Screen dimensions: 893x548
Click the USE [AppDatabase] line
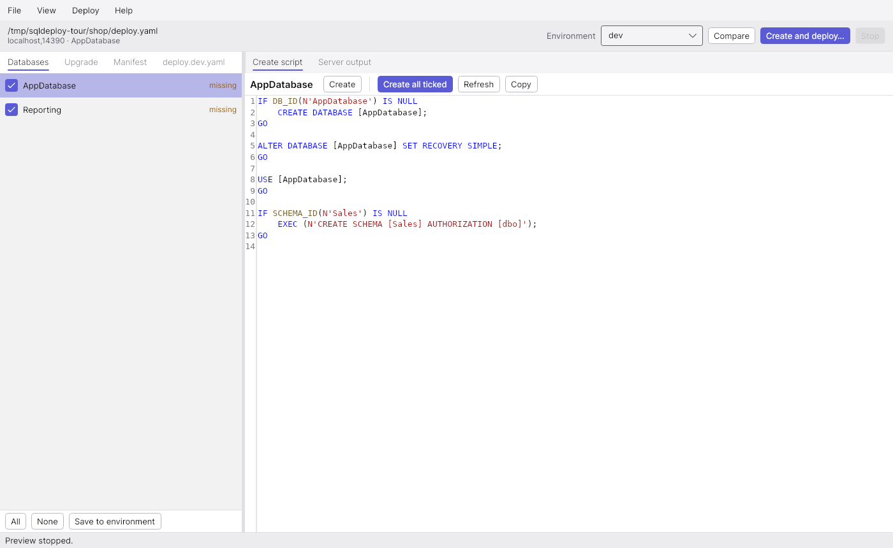click(302, 180)
